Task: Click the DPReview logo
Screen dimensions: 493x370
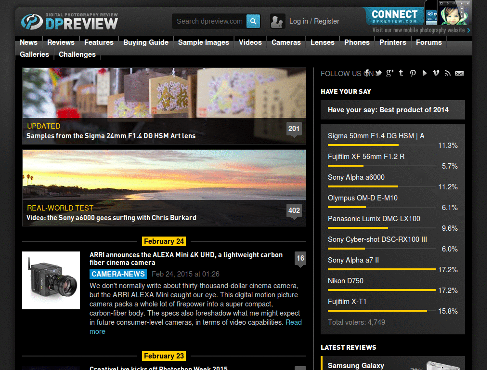Action: (x=69, y=22)
